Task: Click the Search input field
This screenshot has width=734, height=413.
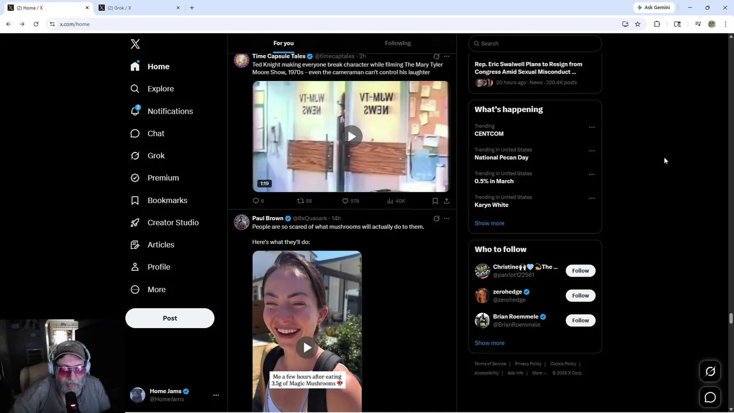Action: point(535,44)
